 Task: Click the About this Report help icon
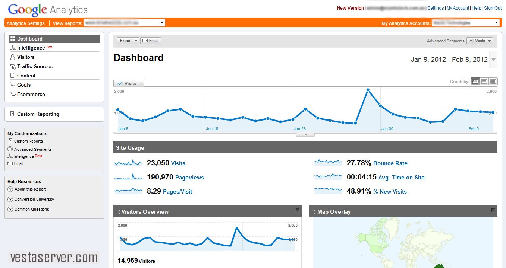point(10,189)
